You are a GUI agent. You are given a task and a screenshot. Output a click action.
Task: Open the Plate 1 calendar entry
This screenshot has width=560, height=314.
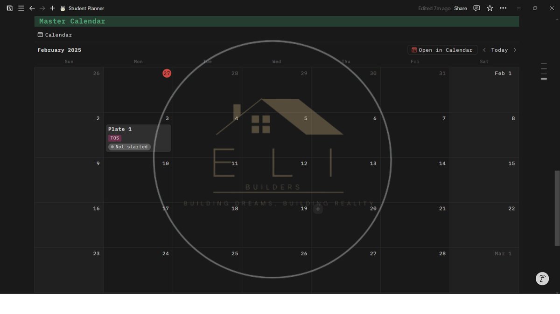[x=138, y=138]
